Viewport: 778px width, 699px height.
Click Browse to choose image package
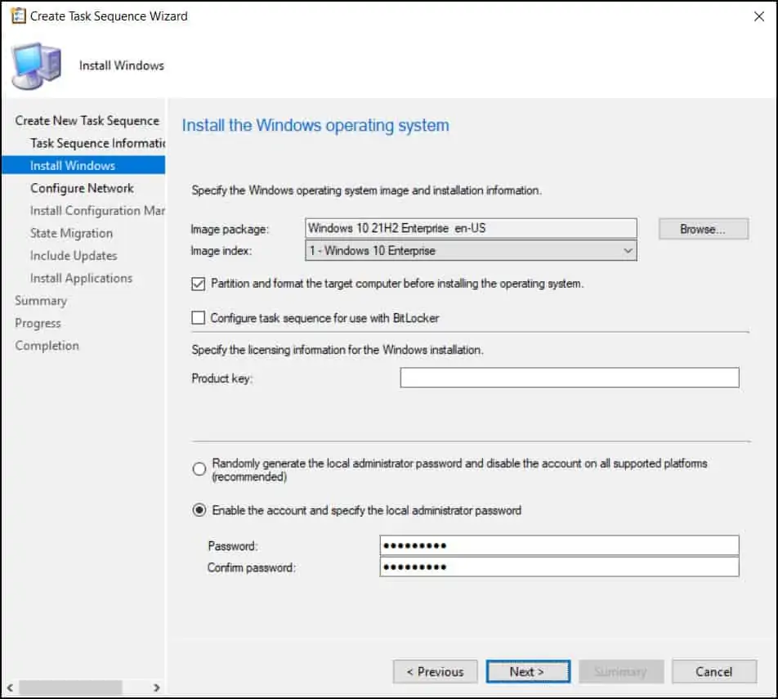click(x=704, y=229)
